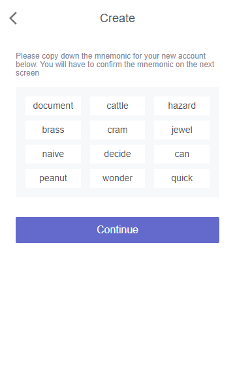Click the quick mnemonic word
The width and height of the screenshot is (235, 391).
pyautogui.click(x=182, y=178)
